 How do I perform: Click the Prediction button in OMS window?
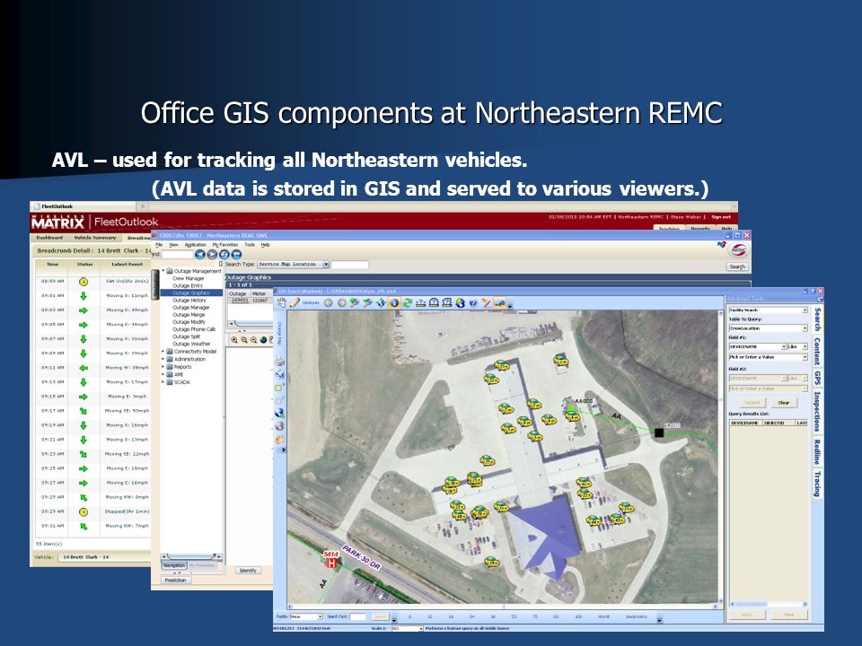(x=175, y=581)
